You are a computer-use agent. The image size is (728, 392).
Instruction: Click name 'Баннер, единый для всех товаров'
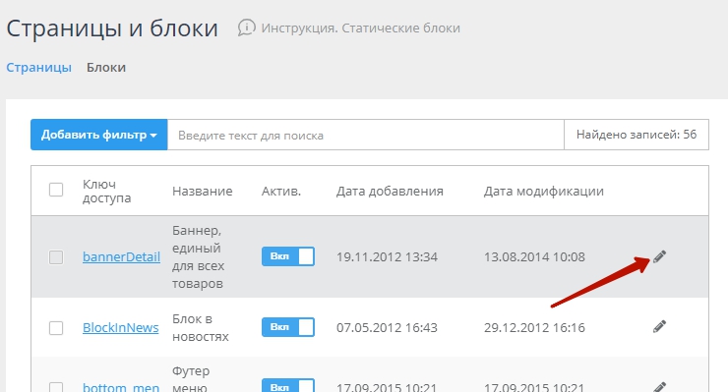coord(199,256)
